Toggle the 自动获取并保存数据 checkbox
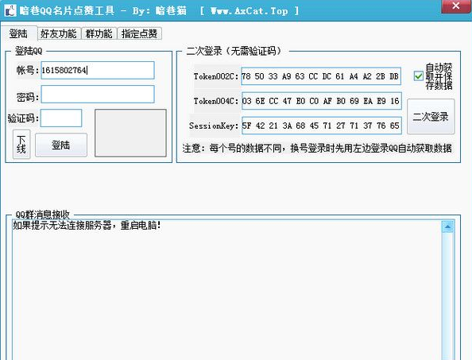 (x=419, y=75)
